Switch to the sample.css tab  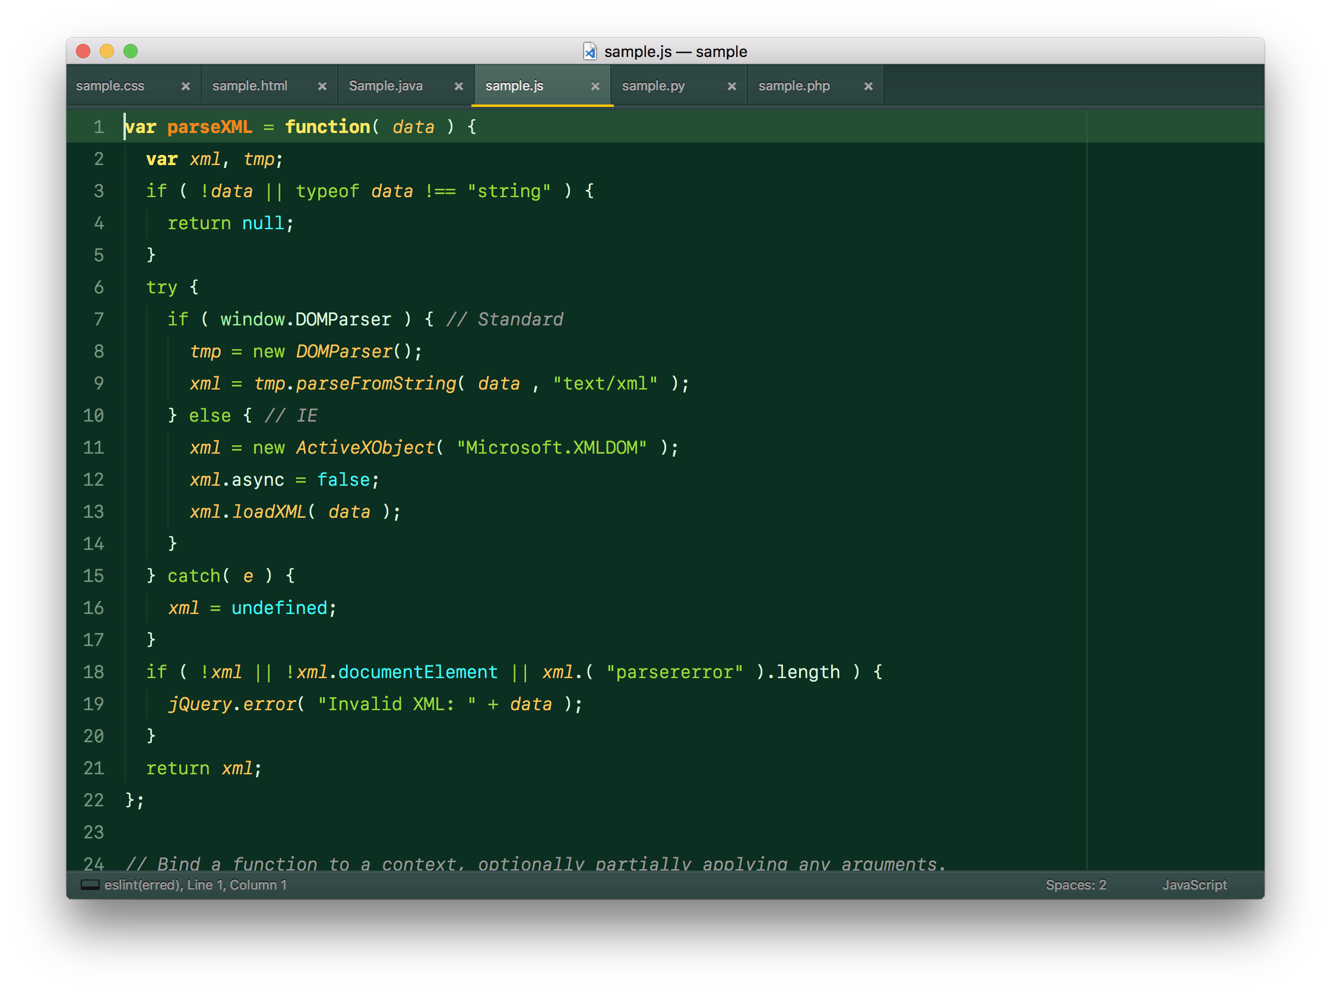pyautogui.click(x=110, y=86)
